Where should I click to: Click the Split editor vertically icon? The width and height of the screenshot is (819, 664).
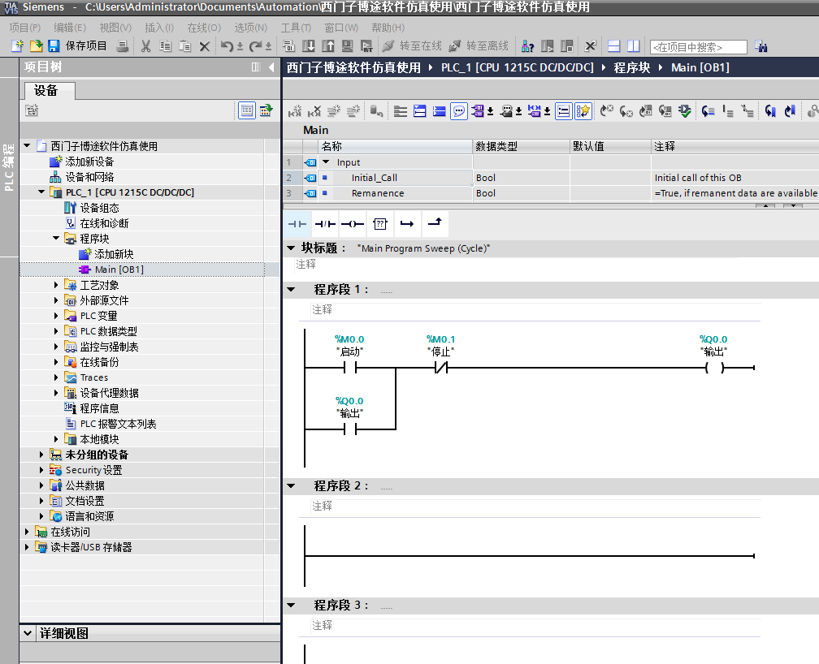pos(634,46)
